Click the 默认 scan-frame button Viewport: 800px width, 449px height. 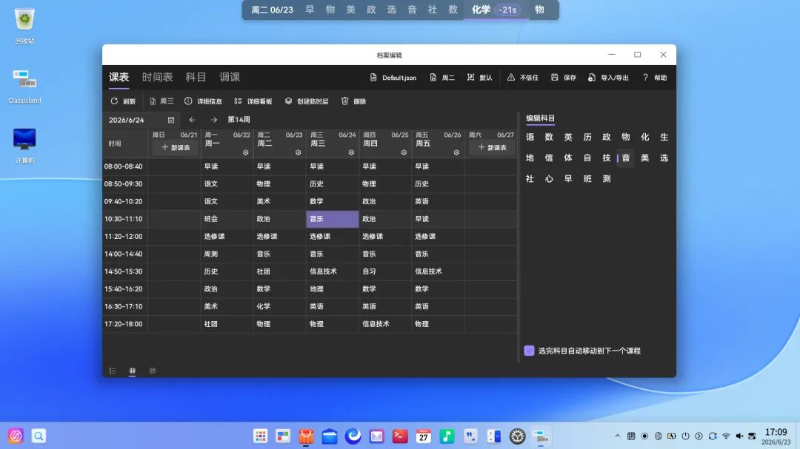479,78
